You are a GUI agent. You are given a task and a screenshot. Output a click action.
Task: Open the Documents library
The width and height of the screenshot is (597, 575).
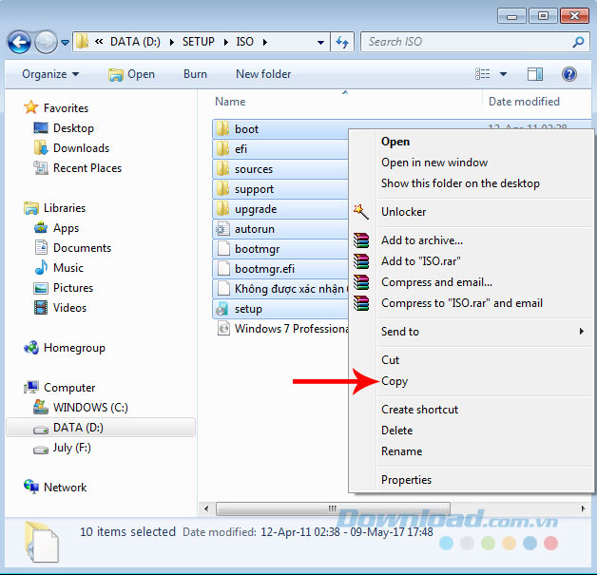coord(72,248)
